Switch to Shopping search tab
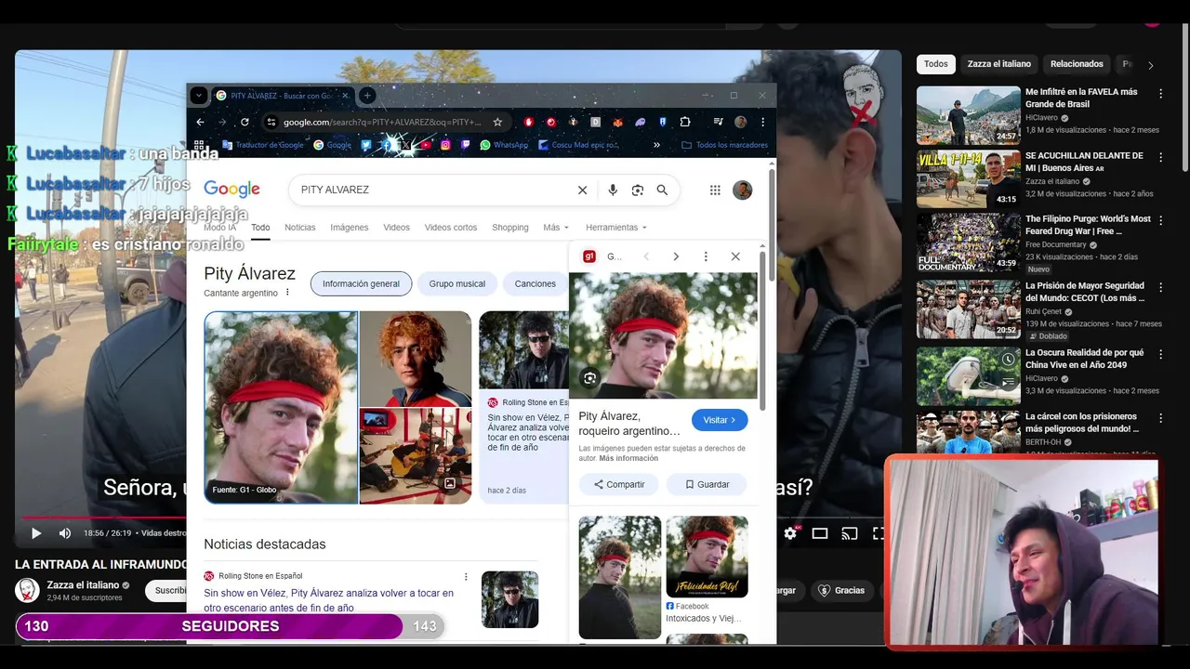Image resolution: width=1190 pixels, height=669 pixels. (509, 228)
